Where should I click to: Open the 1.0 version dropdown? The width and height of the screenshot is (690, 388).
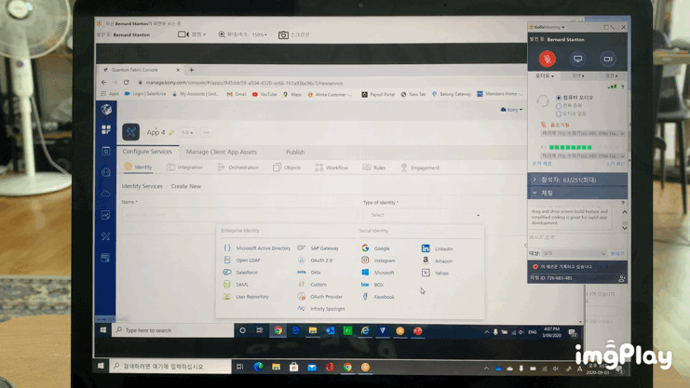click(187, 132)
